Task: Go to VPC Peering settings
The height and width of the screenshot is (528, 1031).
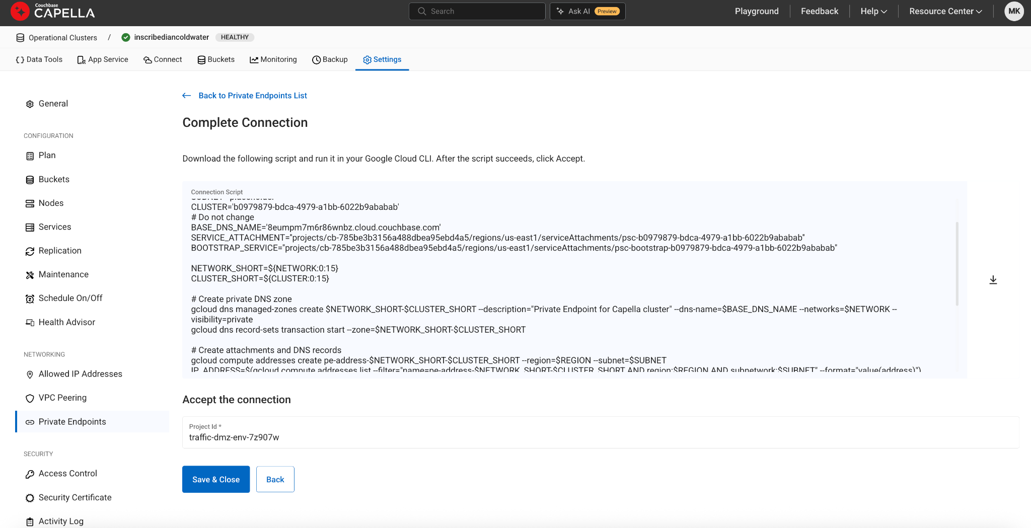Action: 62,398
